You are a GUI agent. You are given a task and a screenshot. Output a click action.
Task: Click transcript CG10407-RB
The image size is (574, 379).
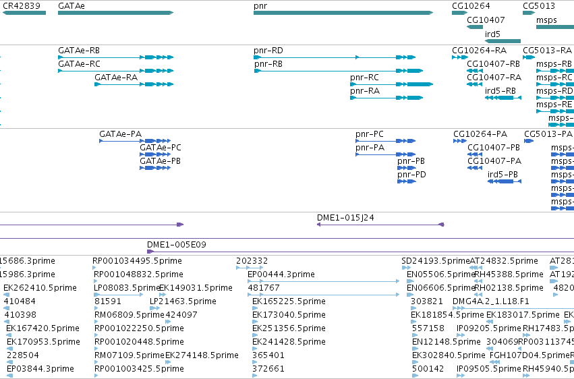click(x=475, y=71)
